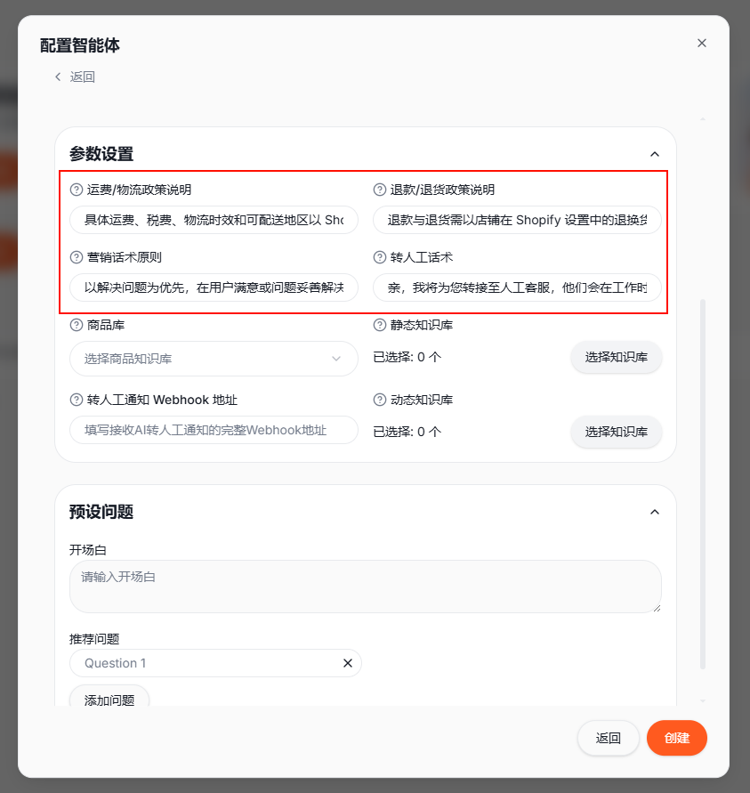Click help icon for 转人工通知 Webhook 地址
This screenshot has width=750, height=793.
[x=77, y=400]
